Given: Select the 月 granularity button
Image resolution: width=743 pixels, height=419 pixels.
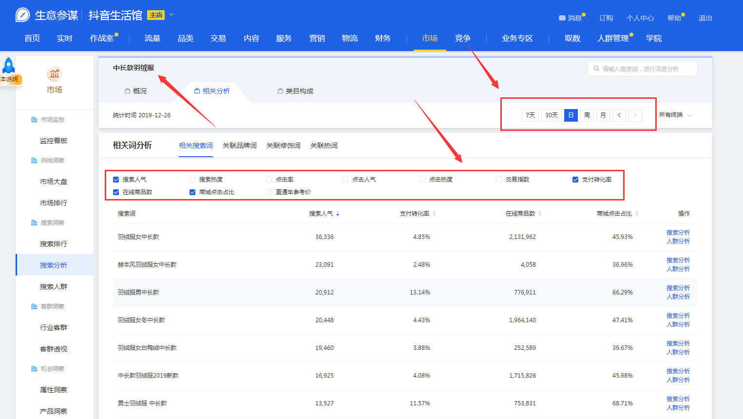Looking at the screenshot, I should [x=603, y=115].
